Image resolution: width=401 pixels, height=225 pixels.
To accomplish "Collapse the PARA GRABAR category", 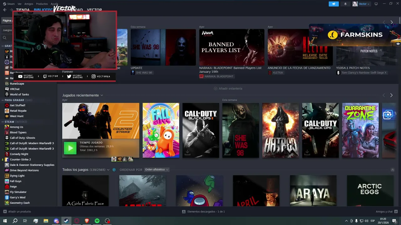I will tap(3, 100).
